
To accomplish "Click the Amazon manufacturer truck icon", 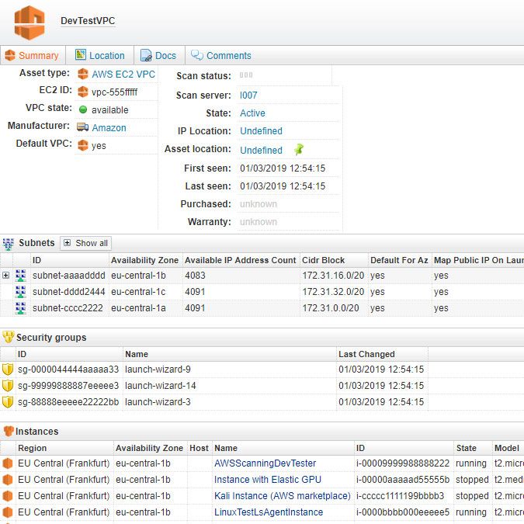I will [x=82, y=127].
